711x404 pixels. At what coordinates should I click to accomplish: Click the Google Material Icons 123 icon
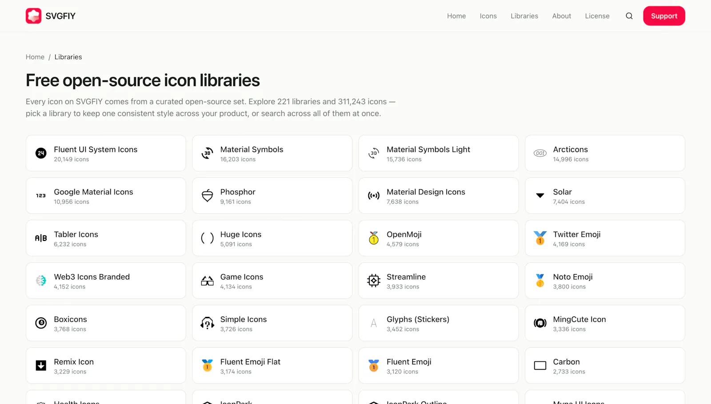coord(41,196)
